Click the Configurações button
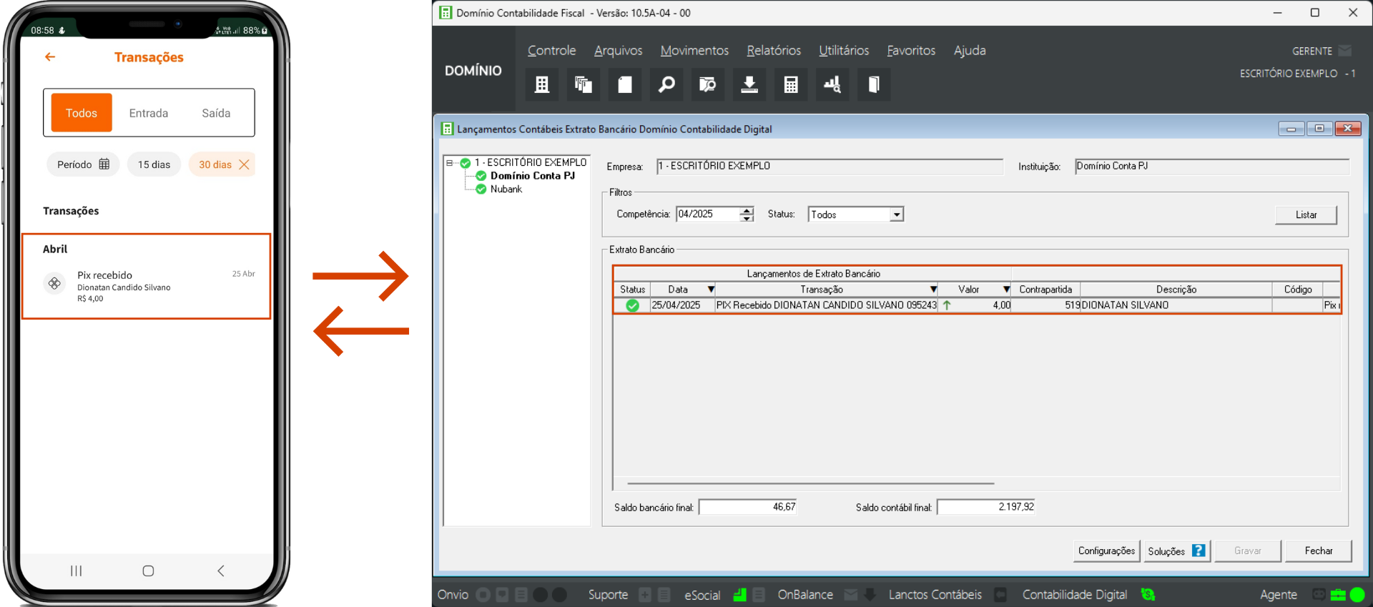This screenshot has width=1373, height=607. tap(1106, 551)
